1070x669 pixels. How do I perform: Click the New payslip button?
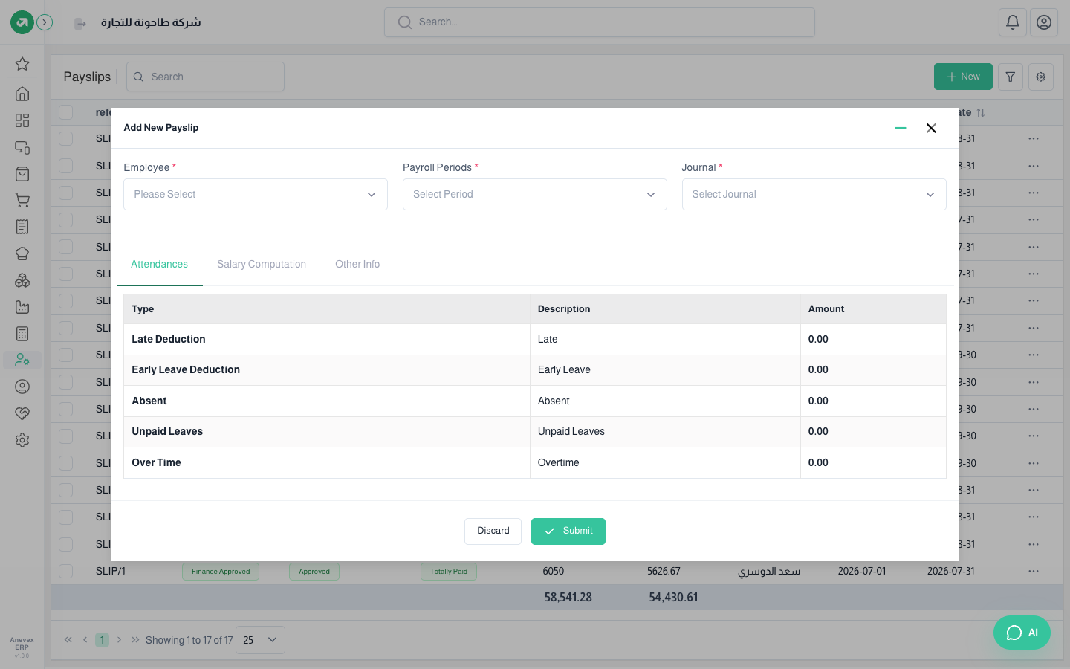(963, 77)
